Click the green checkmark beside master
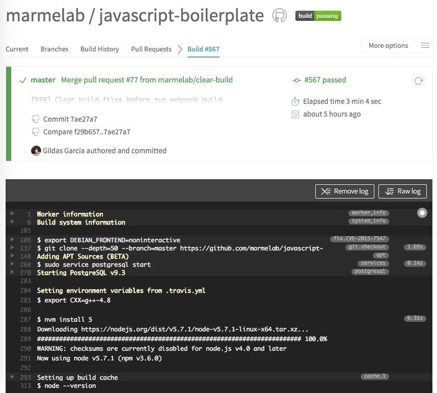 point(22,80)
